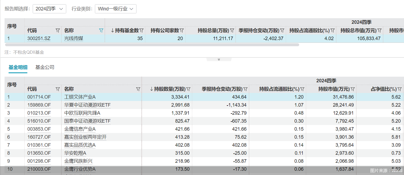The width and height of the screenshot is (404, 175).
Task: Click the blue filter icon beside upper 名称
Action: point(101,31)
